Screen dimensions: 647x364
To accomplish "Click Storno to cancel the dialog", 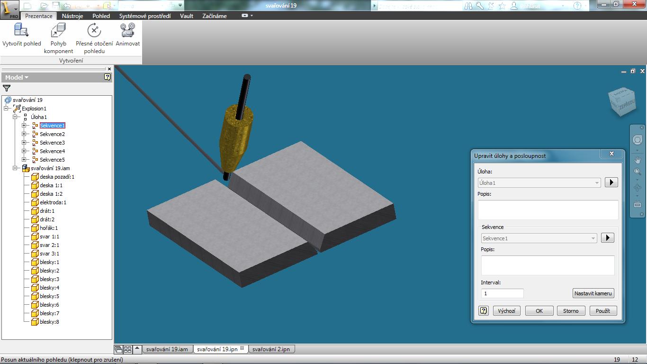I will [x=571, y=311].
